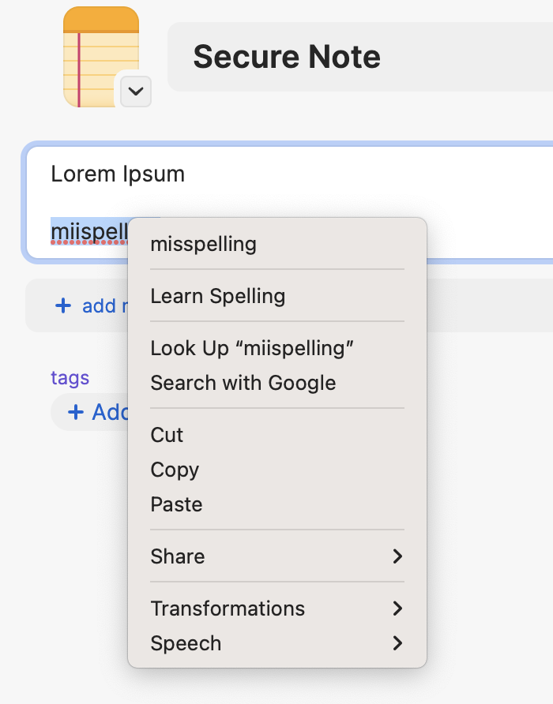The height and width of the screenshot is (704, 553).
Task: Choose Cut in the context menu
Action: (167, 435)
